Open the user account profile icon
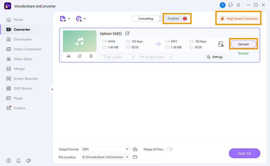This screenshot has width=270, height=166. click(222, 5)
